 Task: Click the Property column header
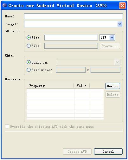[x=50, y=86]
